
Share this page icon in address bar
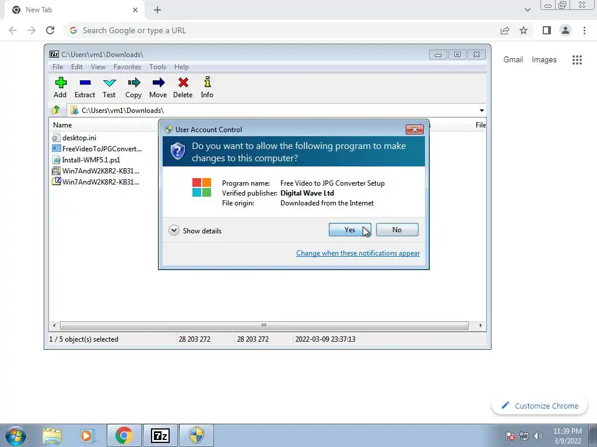(505, 30)
